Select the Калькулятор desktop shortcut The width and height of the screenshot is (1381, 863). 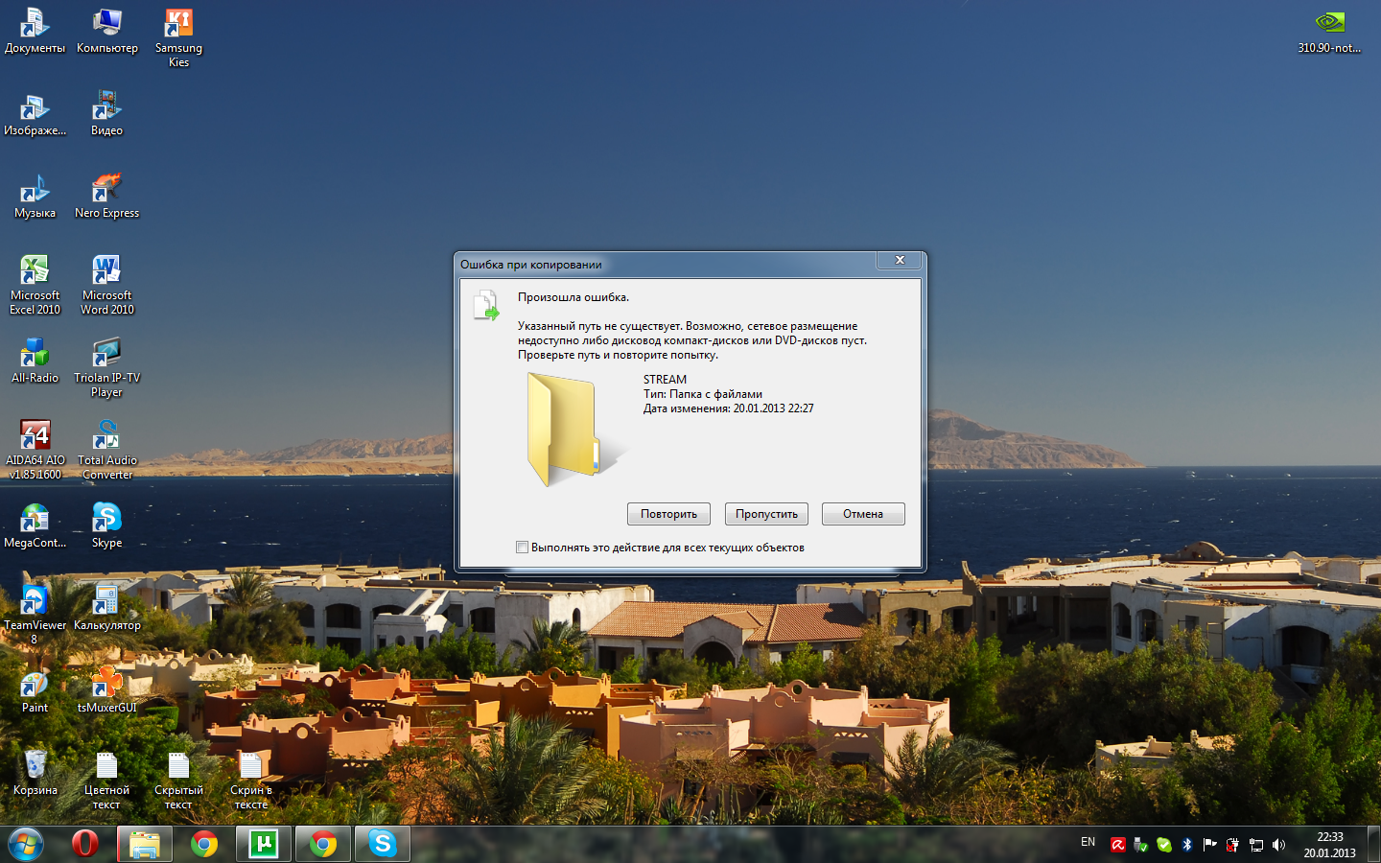click(x=107, y=610)
